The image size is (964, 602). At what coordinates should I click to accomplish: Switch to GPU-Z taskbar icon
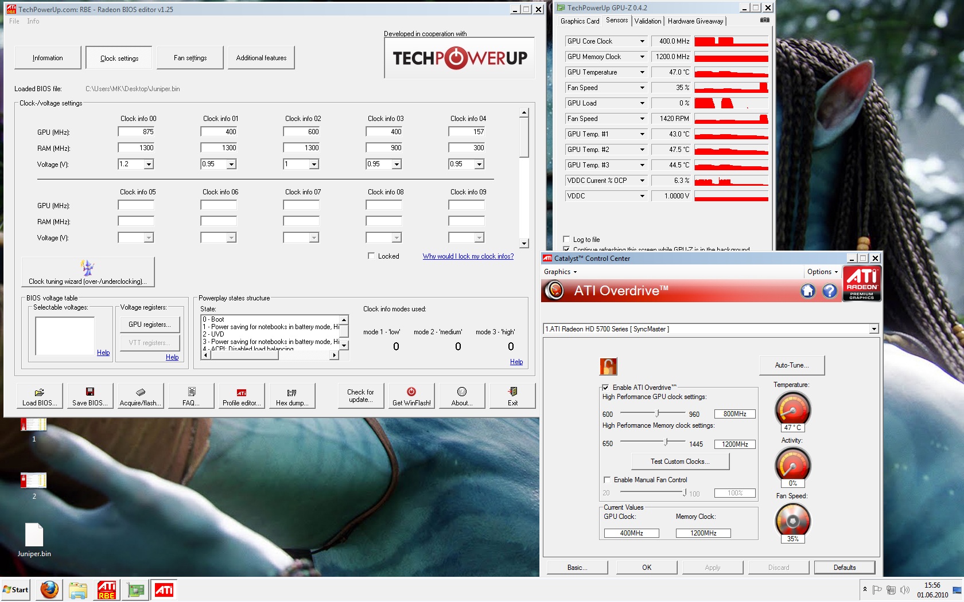135,589
